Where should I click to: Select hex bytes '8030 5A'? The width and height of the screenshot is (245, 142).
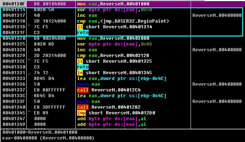[44, 10]
